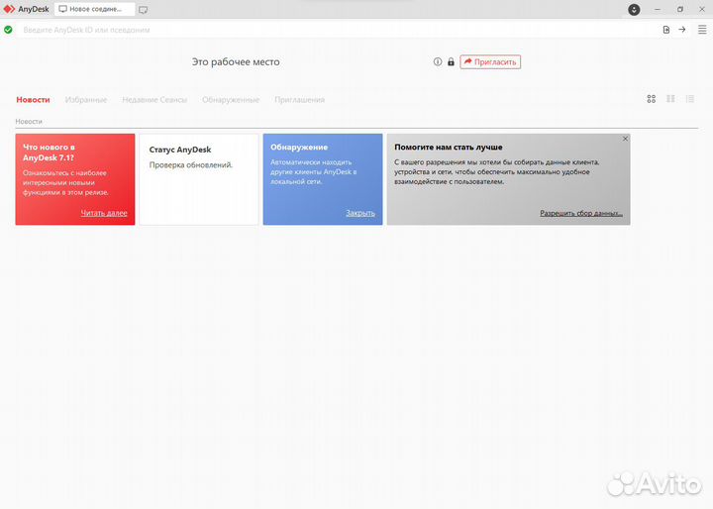Screen dimensions: 713x509
Task: Follow the 'Читать далее' link
Action: point(104,213)
